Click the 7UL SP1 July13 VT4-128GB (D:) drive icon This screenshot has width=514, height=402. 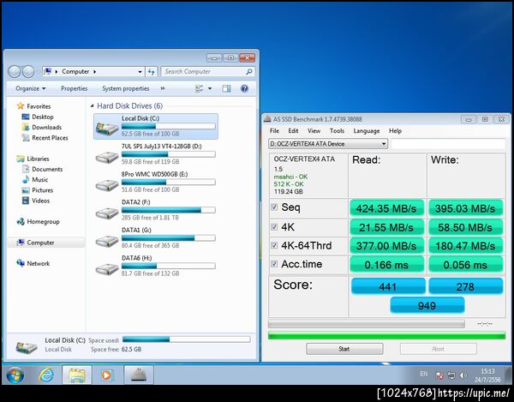[107, 158]
